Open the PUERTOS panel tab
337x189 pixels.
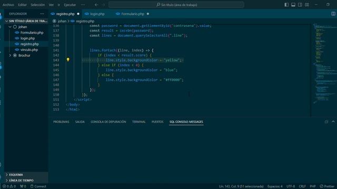pos(157,122)
